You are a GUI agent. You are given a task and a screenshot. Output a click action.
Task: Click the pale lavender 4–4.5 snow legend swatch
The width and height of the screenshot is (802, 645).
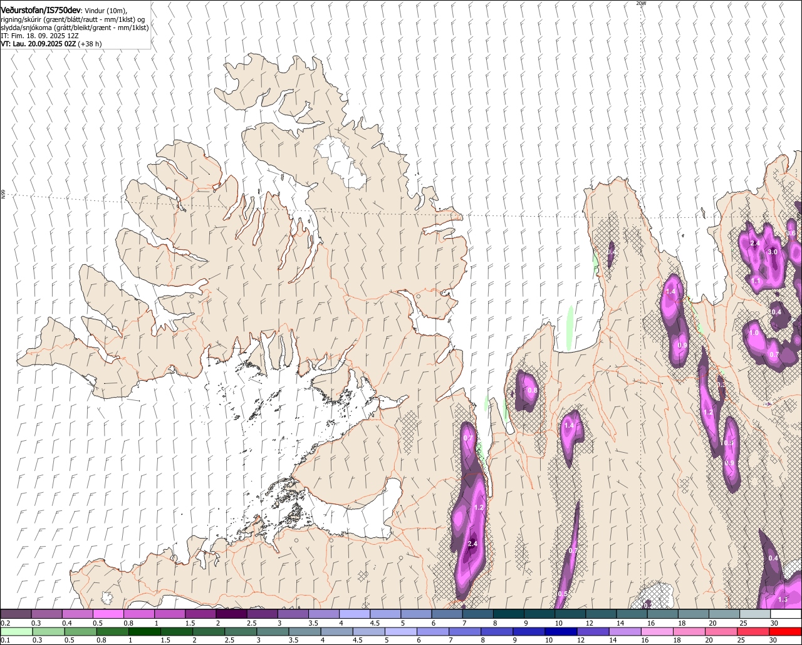355,614
